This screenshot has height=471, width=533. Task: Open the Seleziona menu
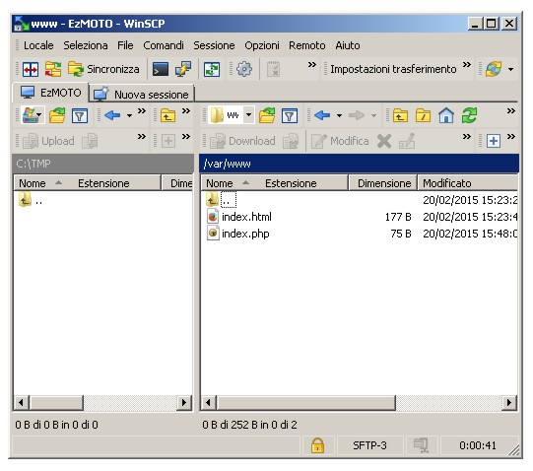click(x=86, y=45)
